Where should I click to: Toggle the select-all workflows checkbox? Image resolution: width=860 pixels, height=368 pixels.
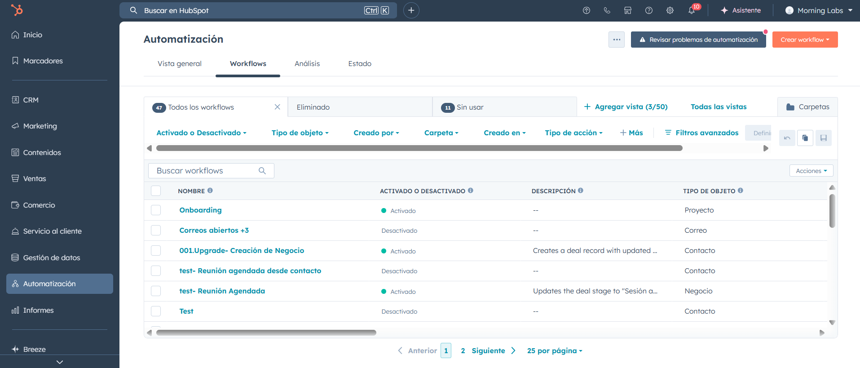coord(156,191)
